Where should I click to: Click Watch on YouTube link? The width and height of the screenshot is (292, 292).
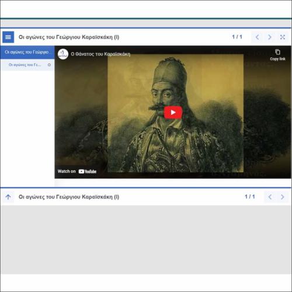[x=77, y=171]
